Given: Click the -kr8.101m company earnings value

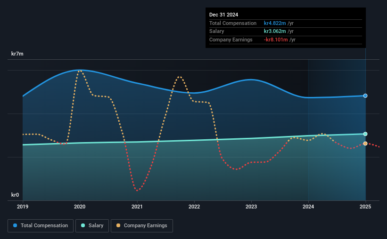Looking at the screenshot, I should pyautogui.click(x=276, y=40).
